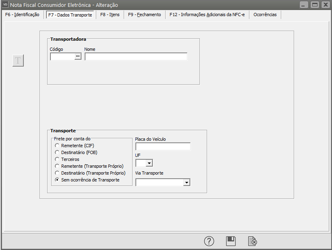Click the save floppy disk icon
This screenshot has width=332, height=250.
[x=231, y=241]
